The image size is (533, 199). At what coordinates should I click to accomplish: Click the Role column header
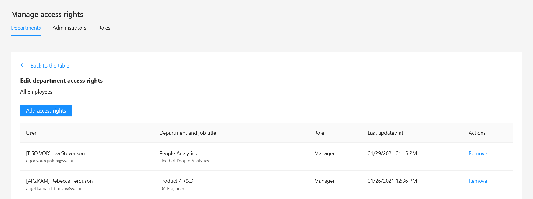coord(319,133)
